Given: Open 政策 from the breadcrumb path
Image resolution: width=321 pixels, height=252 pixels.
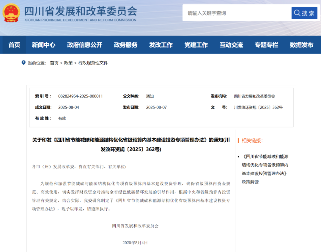Looking at the screenshot, I should pyautogui.click(x=68, y=63).
